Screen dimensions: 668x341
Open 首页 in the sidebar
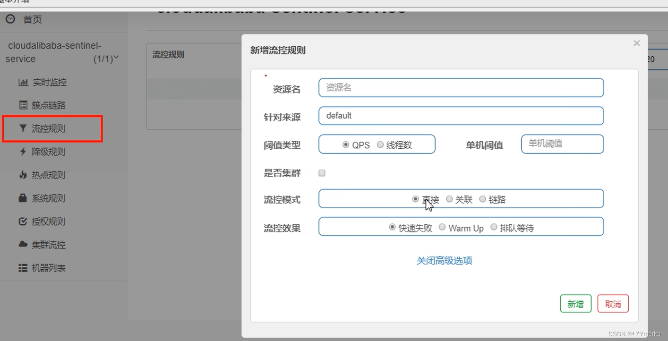(33, 19)
